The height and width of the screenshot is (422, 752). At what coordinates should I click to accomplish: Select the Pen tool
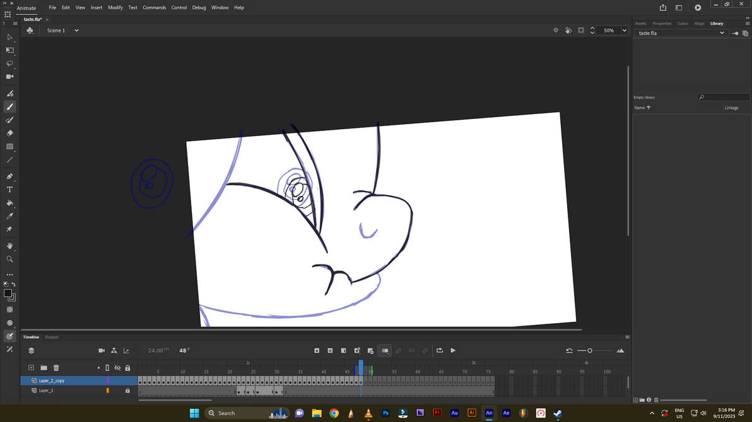click(x=9, y=176)
